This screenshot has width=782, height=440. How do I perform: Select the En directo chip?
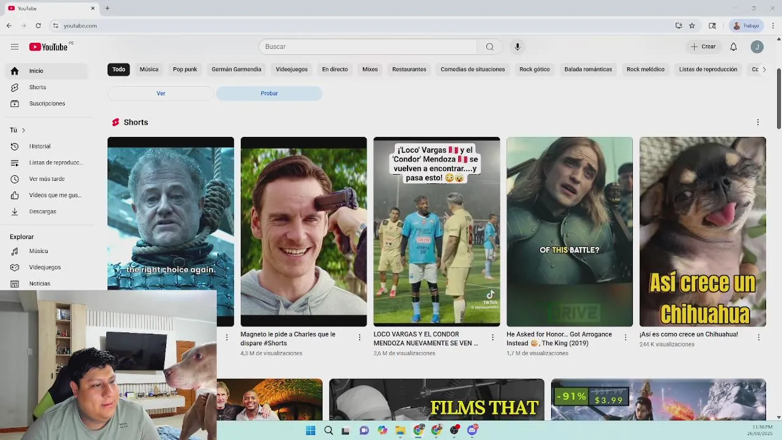(335, 69)
